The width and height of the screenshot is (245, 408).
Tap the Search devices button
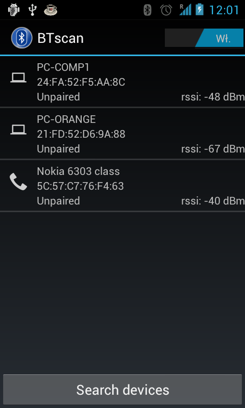tap(122, 390)
